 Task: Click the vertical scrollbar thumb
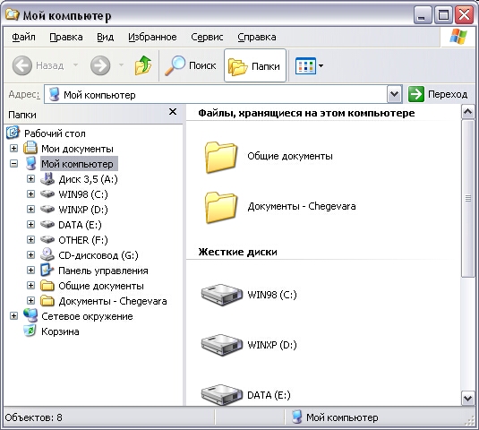pos(467,198)
